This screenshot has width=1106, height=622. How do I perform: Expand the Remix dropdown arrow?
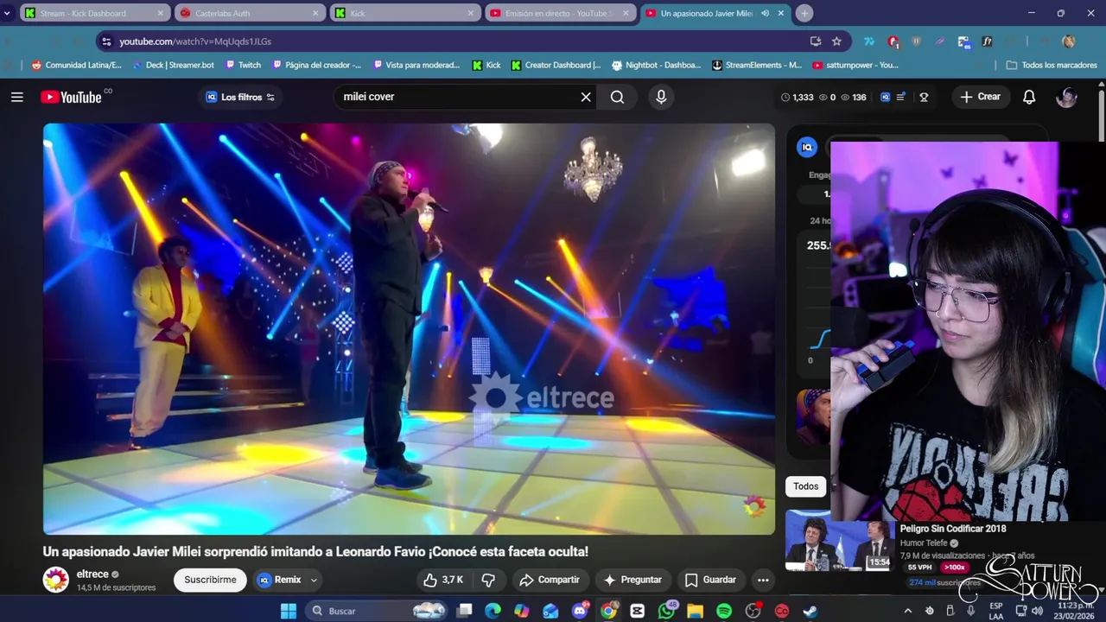(315, 580)
